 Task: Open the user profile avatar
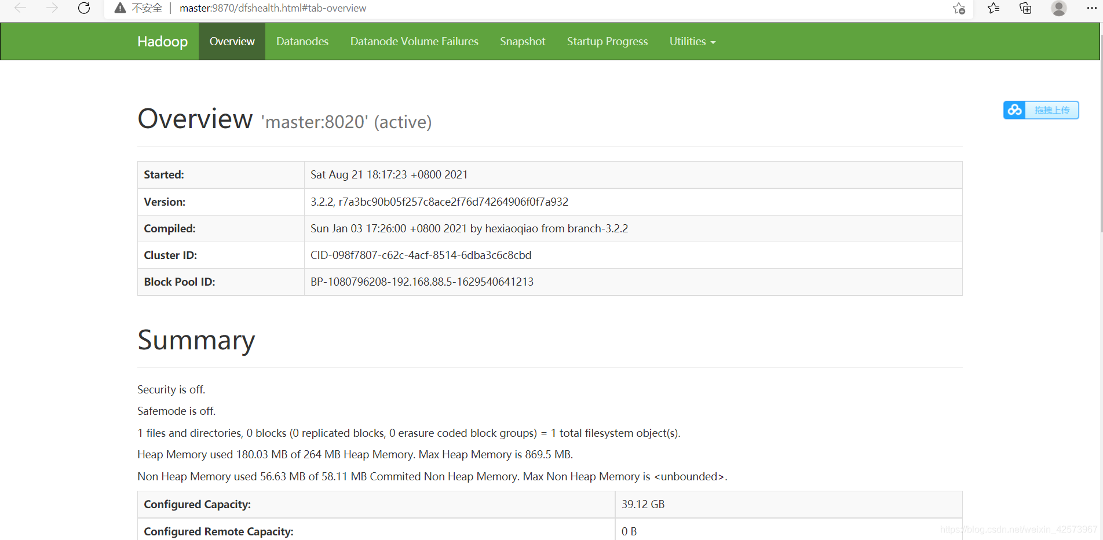pyautogui.click(x=1059, y=8)
